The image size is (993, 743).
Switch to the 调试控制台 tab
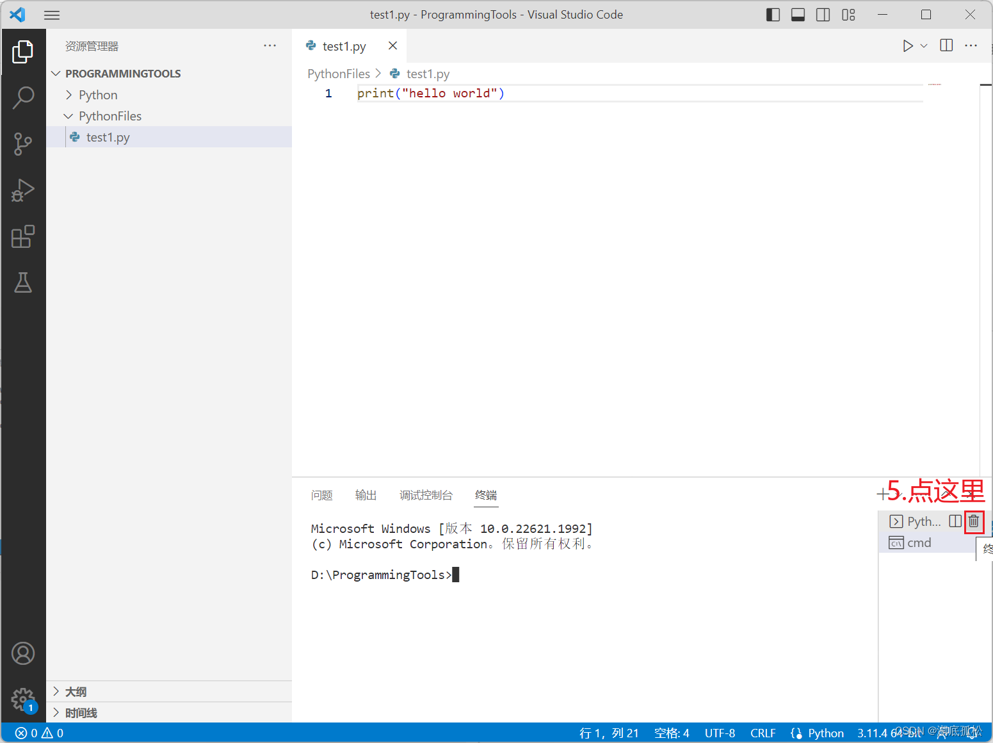click(x=426, y=495)
